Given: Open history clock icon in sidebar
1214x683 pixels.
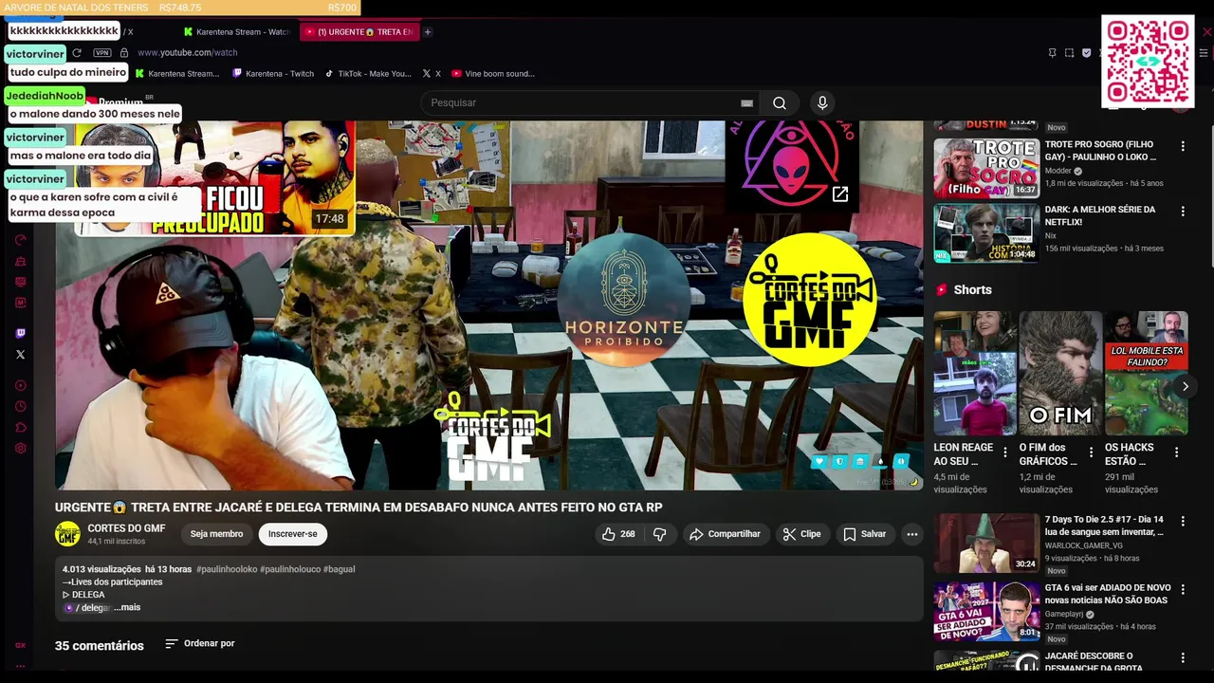Looking at the screenshot, I should (x=21, y=407).
